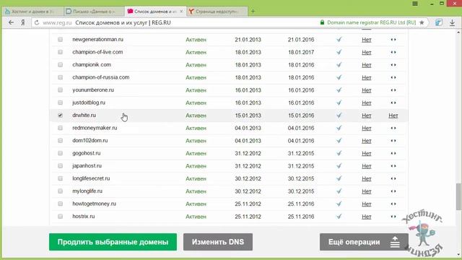Check the champion-of-live.com checkbox
This screenshot has width=462, height=260.
click(x=60, y=52)
